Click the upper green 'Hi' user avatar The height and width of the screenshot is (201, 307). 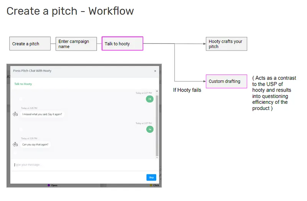tap(150, 99)
